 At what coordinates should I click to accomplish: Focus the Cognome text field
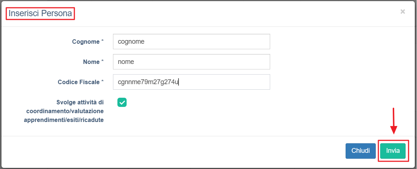click(191, 42)
